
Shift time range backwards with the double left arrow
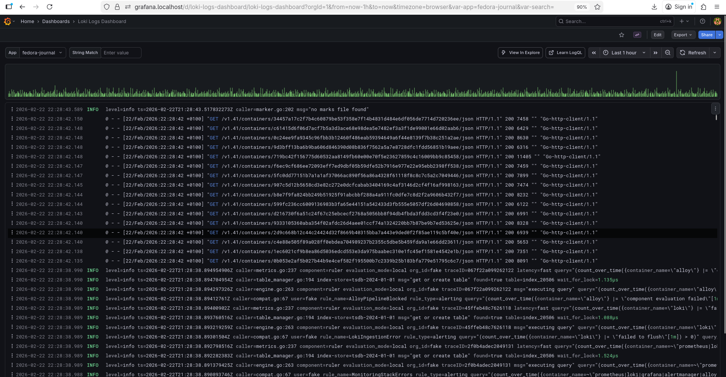[x=594, y=53]
